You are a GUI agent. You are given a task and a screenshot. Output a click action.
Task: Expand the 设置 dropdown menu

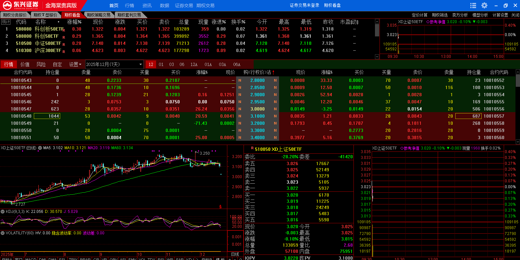tap(75, 64)
